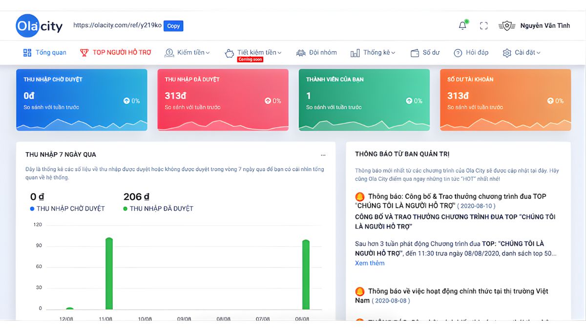Click the Ola City logo

coord(39,26)
